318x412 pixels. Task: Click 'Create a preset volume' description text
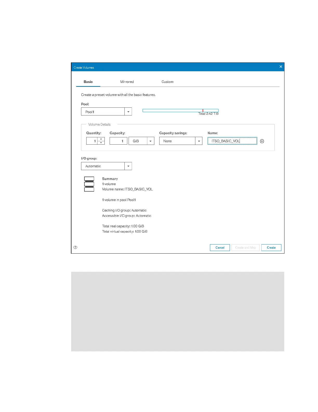[x=118, y=95]
